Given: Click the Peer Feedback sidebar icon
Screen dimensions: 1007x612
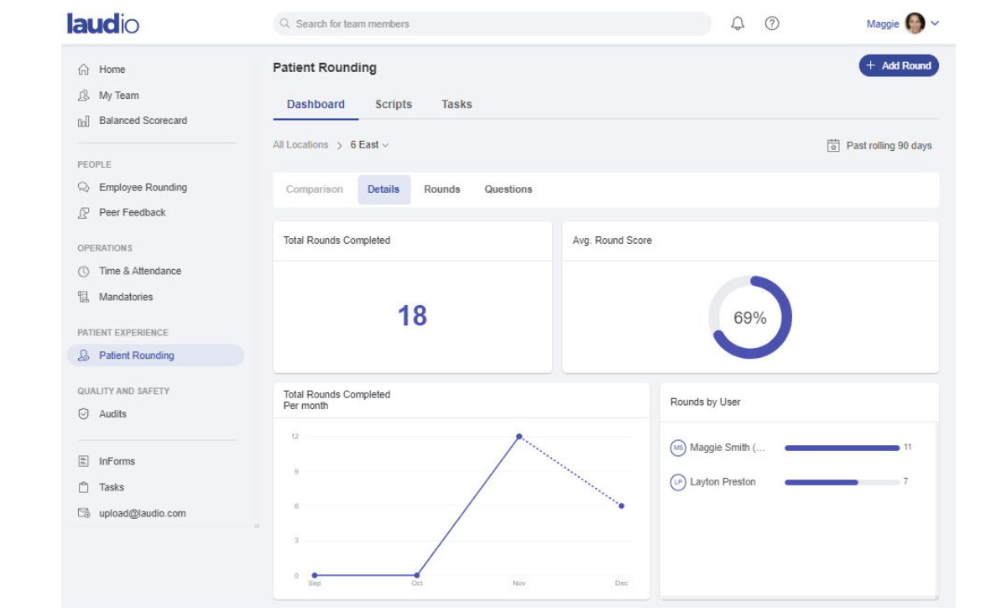Looking at the screenshot, I should point(84,213).
